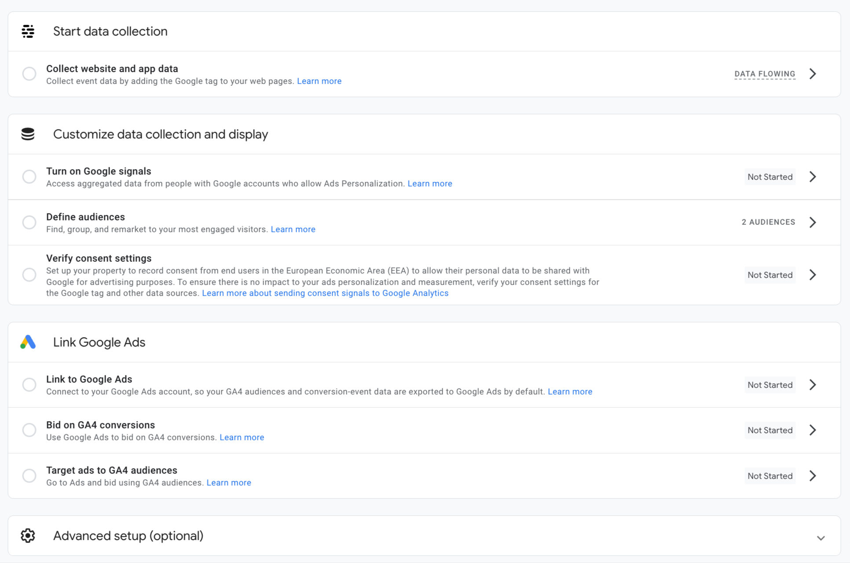The height and width of the screenshot is (563, 850).
Task: Open the Bid on GA4 conversions chevron
Action: click(x=813, y=430)
